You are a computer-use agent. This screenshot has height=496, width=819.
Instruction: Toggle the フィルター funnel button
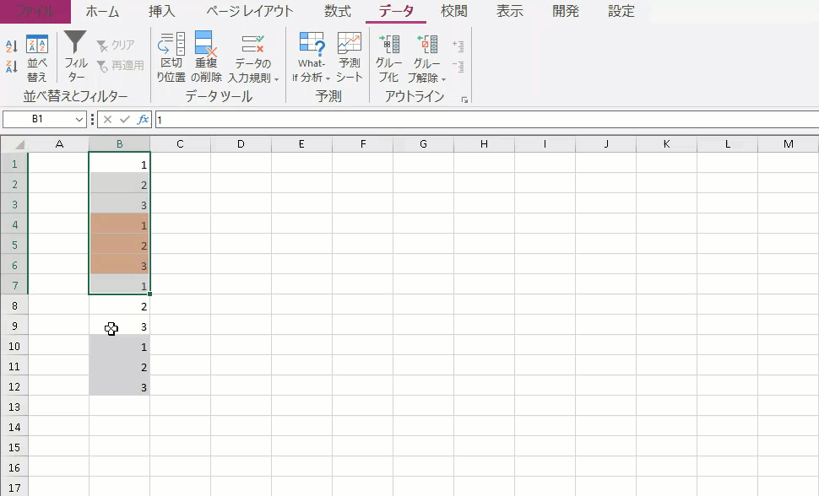coord(76,57)
